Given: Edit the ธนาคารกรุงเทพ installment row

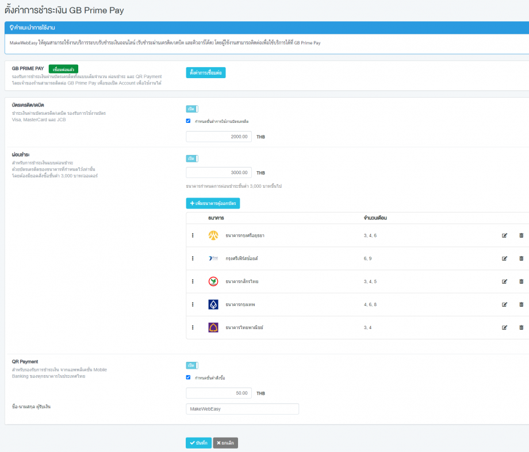Looking at the screenshot, I should pyautogui.click(x=504, y=304).
